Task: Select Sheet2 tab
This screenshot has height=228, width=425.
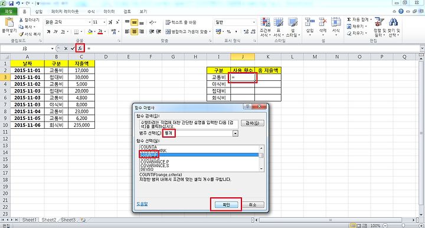Action: coord(49,220)
